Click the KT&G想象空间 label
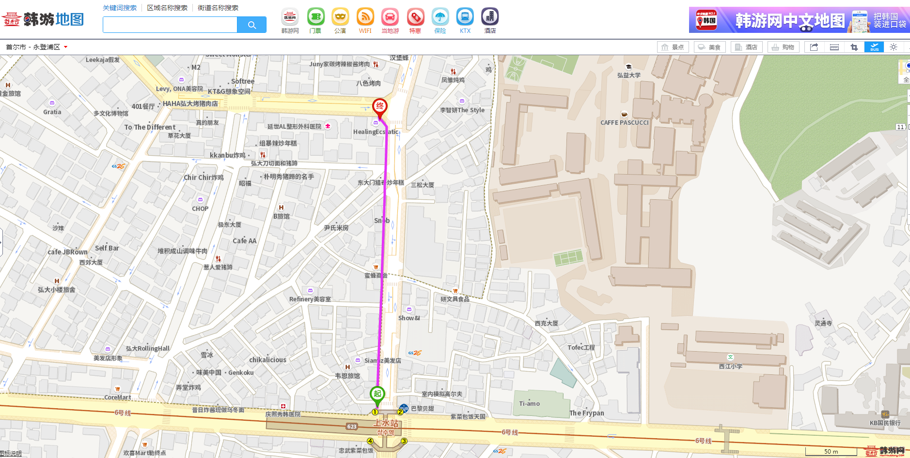Image resolution: width=910 pixels, height=458 pixels. tap(229, 91)
